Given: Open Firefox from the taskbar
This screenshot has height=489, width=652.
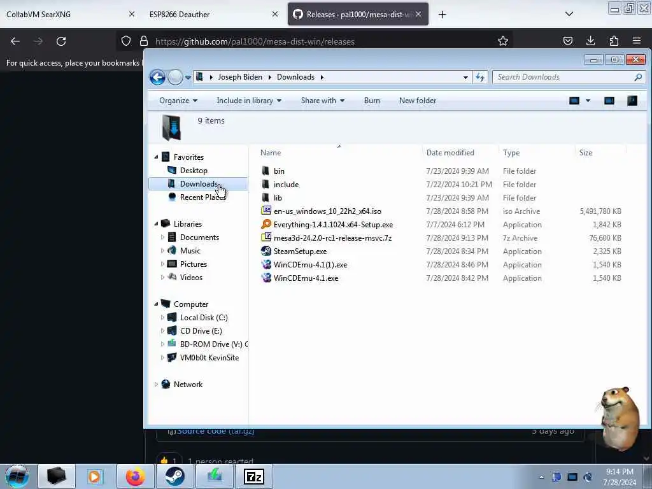Looking at the screenshot, I should coord(136,476).
